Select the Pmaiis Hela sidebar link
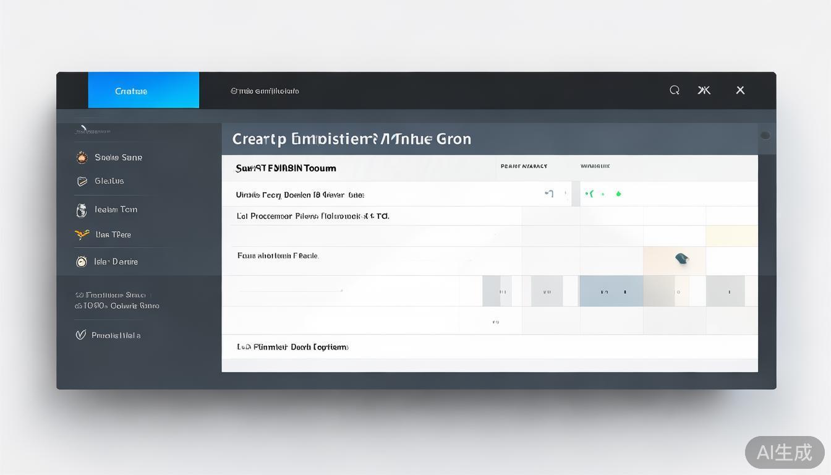This screenshot has height=475, width=831. point(116,335)
